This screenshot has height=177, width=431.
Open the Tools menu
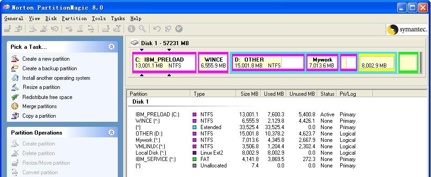99,18
